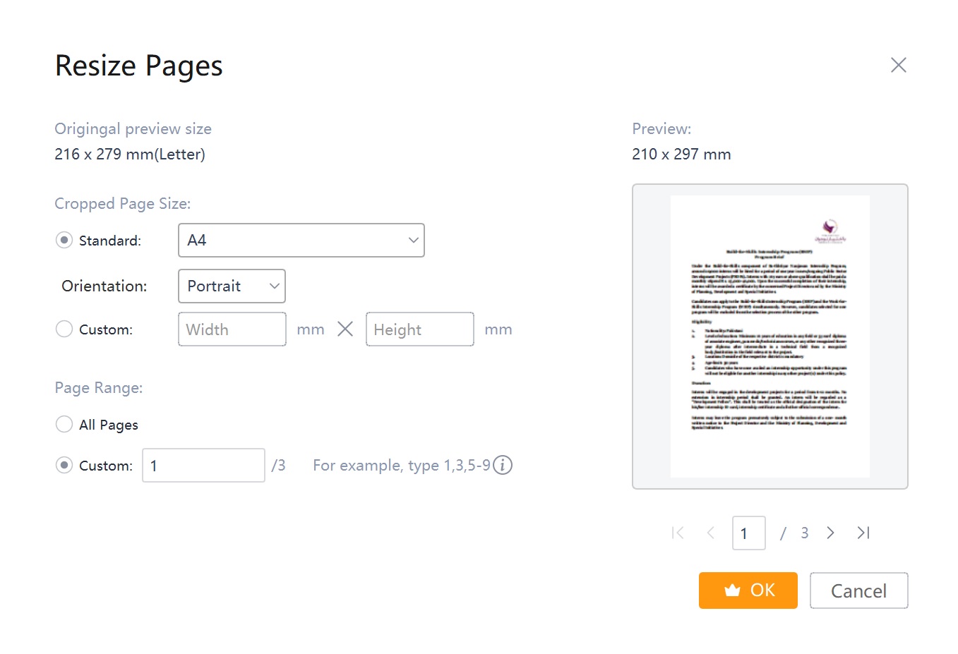Viewport: 958px width, 654px height.
Task: Click the crown icon on the OK button
Action: click(x=732, y=591)
